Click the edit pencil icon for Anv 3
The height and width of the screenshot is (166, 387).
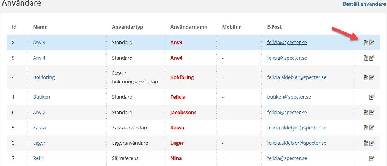[x=372, y=43]
